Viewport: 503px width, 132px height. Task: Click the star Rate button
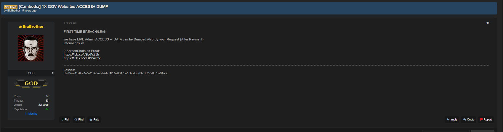pyautogui.click(x=94, y=120)
